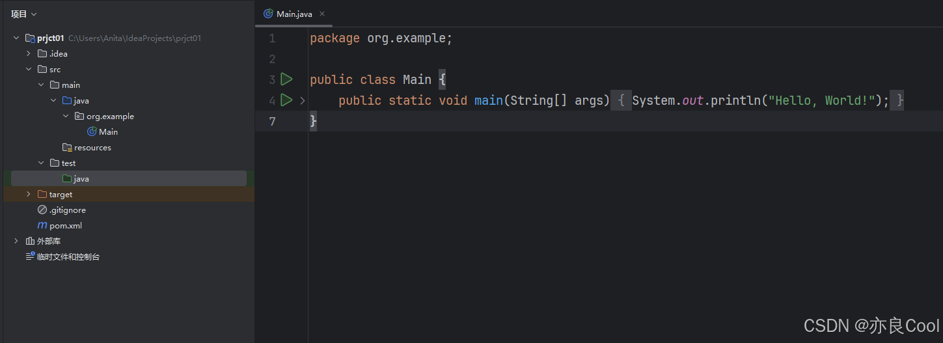Select the target folder label

pos(61,195)
